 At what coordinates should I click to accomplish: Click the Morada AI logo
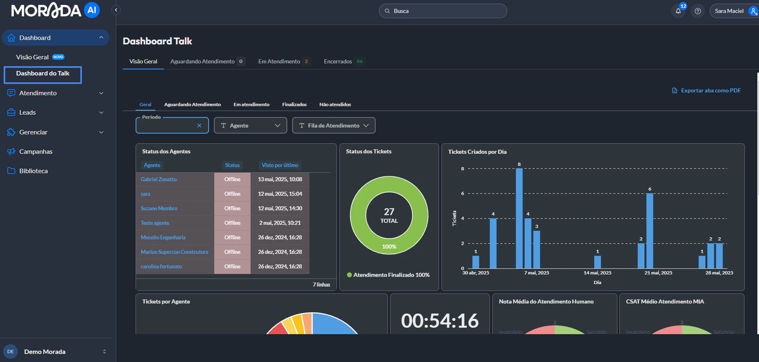55,10
